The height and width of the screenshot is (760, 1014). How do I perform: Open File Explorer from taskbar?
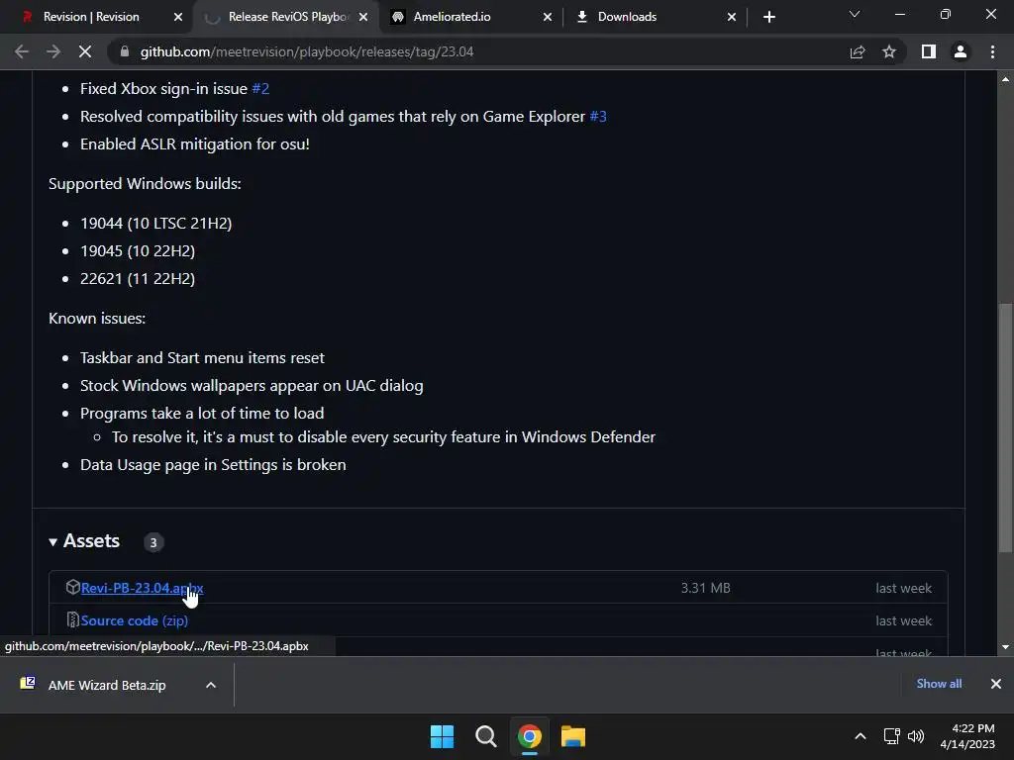[x=573, y=736]
